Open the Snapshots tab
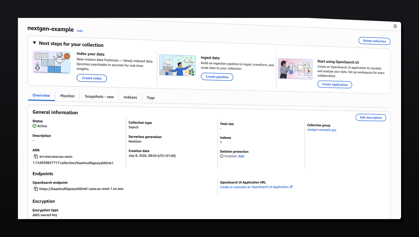 pos(99,97)
